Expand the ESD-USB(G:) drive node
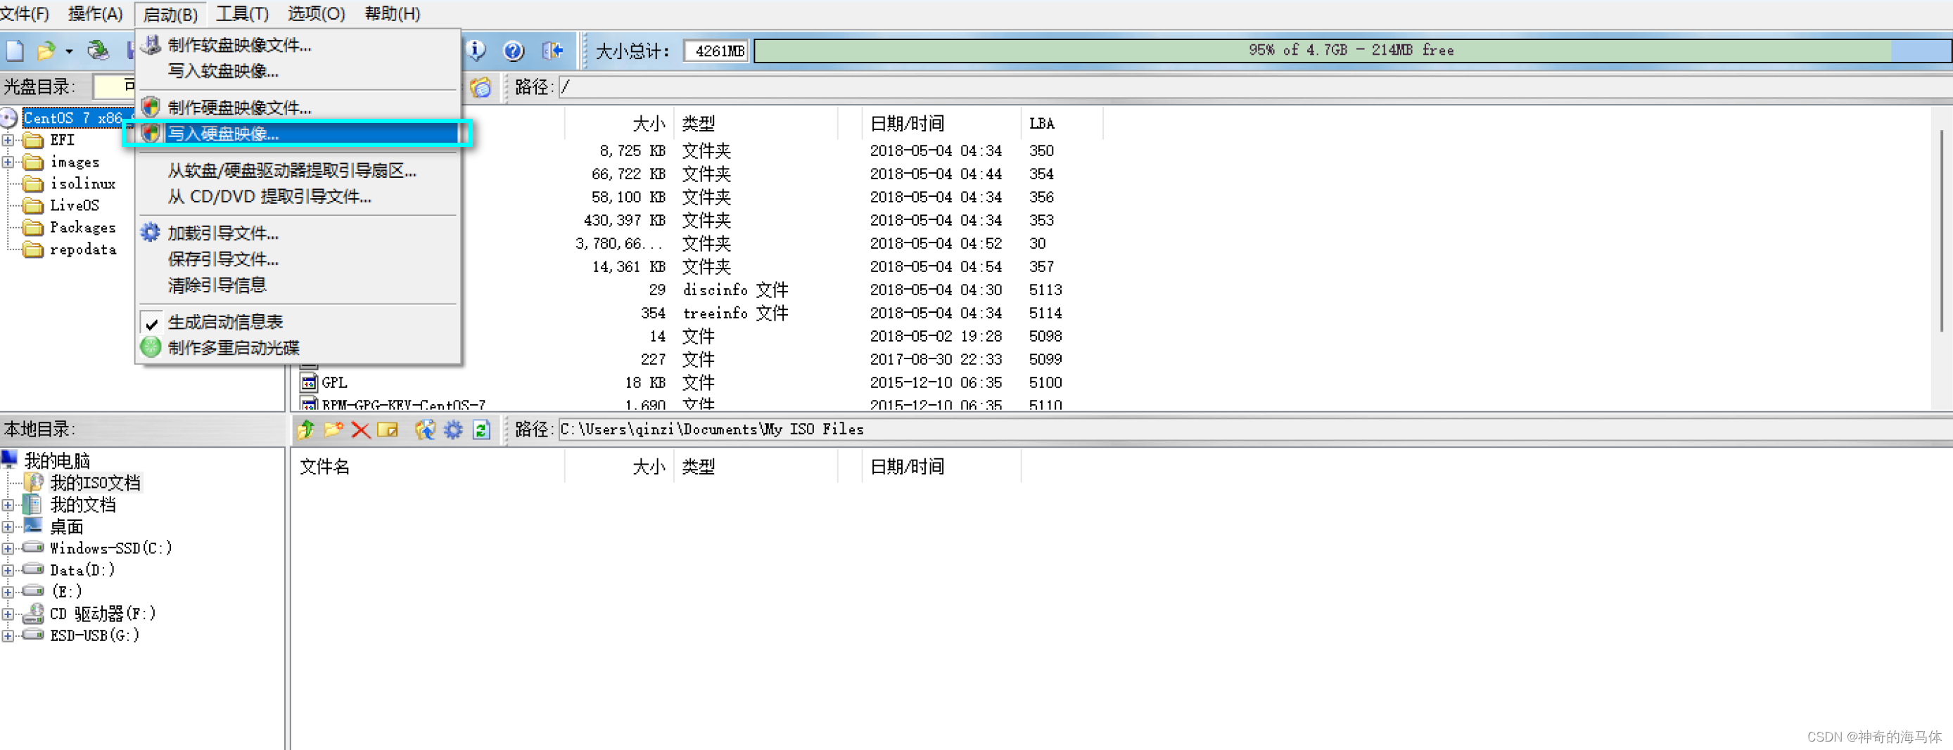 tap(8, 636)
